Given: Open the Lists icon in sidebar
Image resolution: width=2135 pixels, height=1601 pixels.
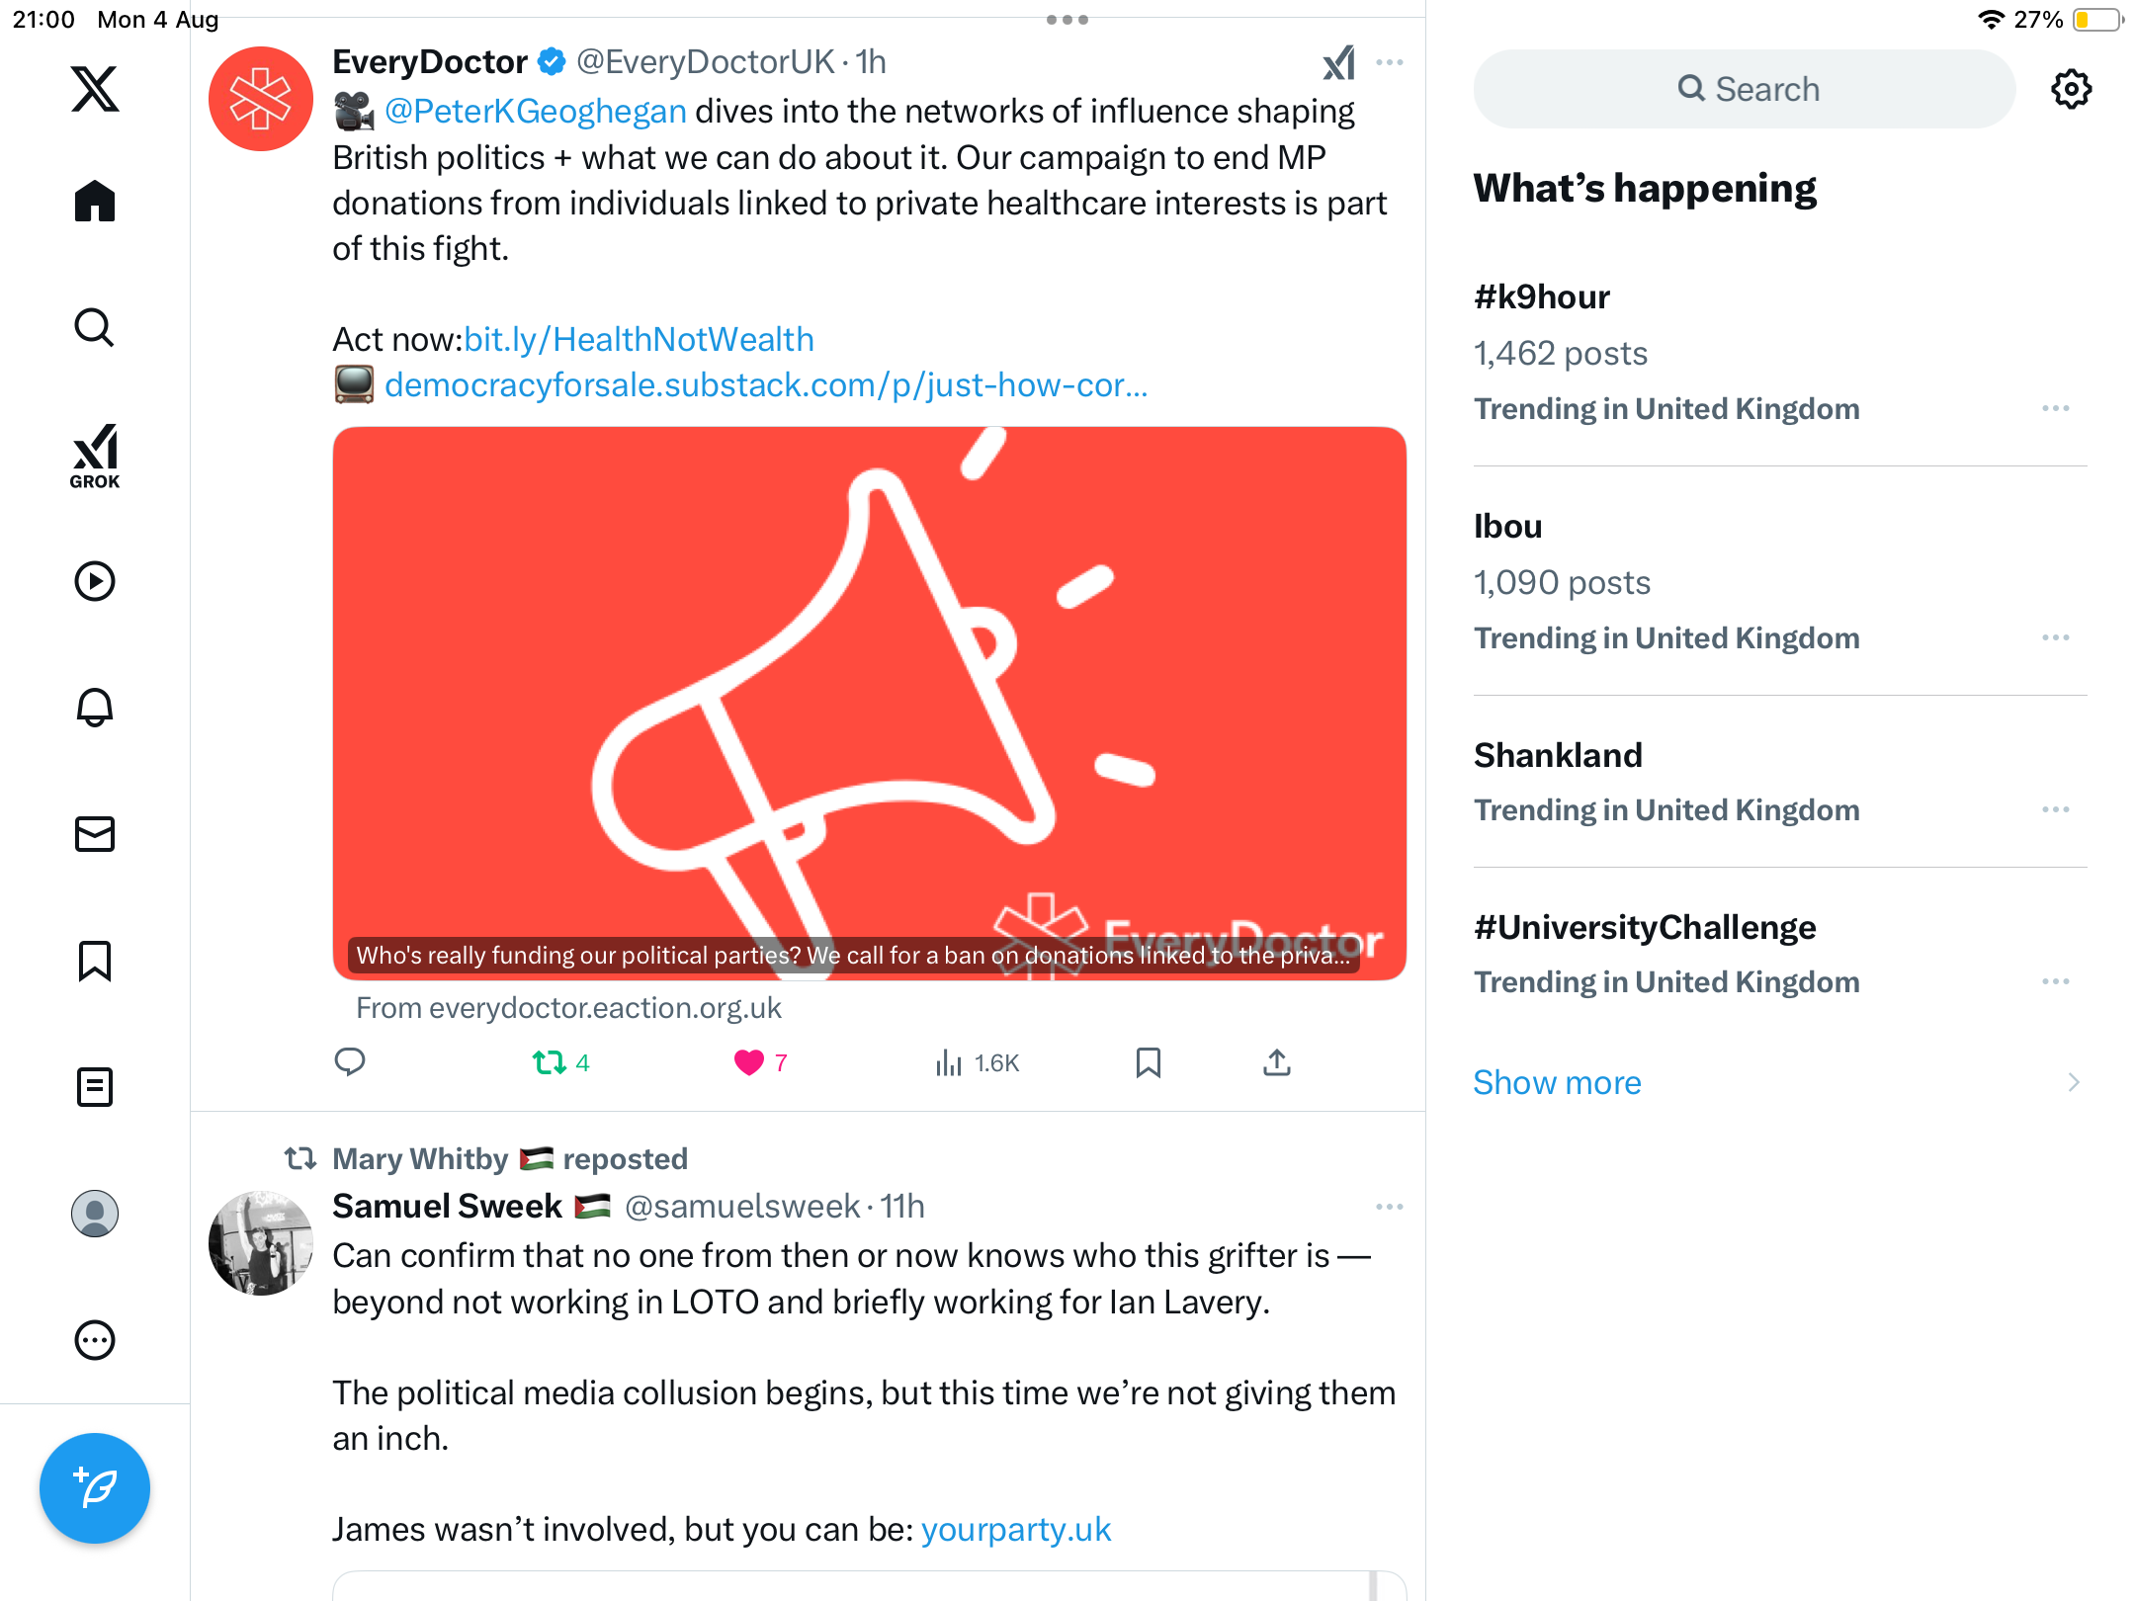Looking at the screenshot, I should click(x=95, y=1087).
